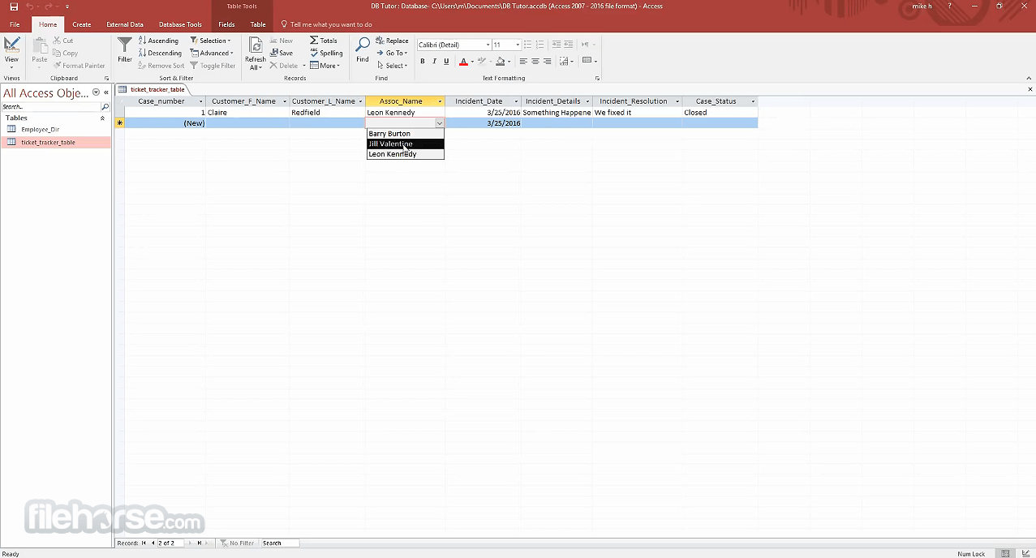This screenshot has height=558, width=1036.
Task: Click Replace in Find group
Action: pos(392,41)
